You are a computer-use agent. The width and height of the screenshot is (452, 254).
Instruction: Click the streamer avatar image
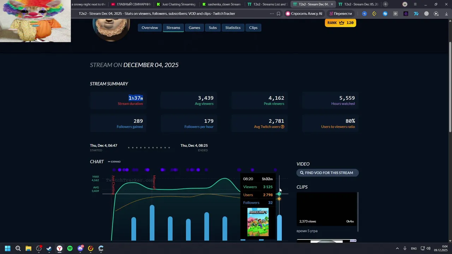(111, 30)
